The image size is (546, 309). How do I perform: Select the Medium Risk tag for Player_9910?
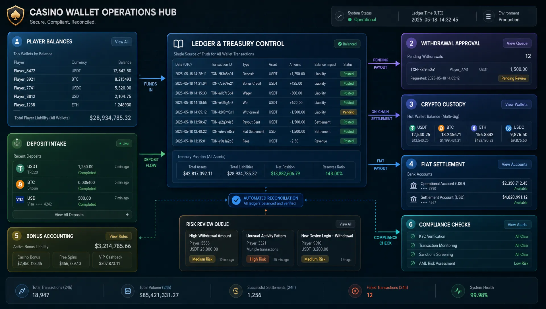[315, 259]
